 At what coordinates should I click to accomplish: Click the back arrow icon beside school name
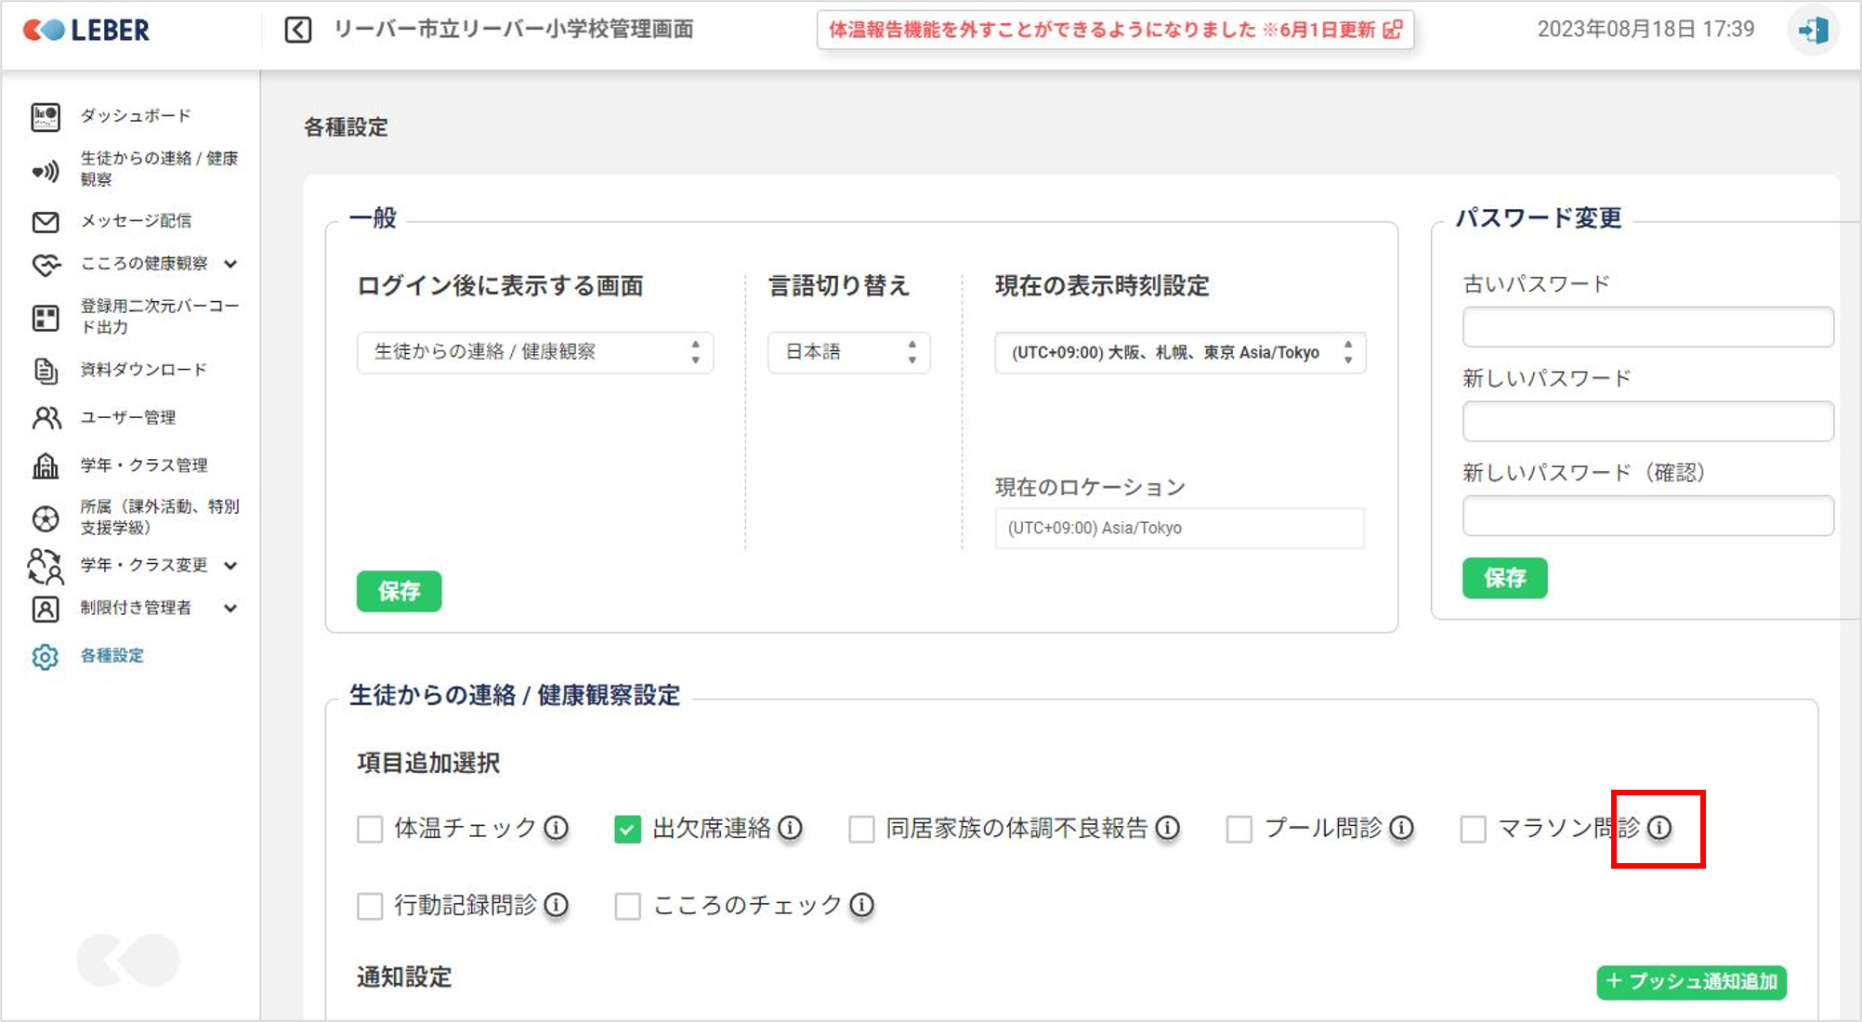[x=297, y=30]
